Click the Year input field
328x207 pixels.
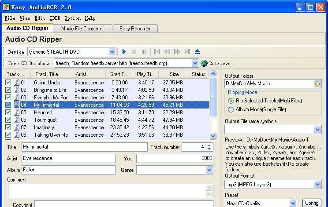(x=175, y=158)
